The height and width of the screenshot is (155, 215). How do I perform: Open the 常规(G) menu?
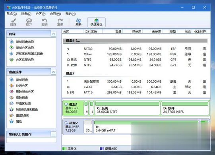click(12, 14)
